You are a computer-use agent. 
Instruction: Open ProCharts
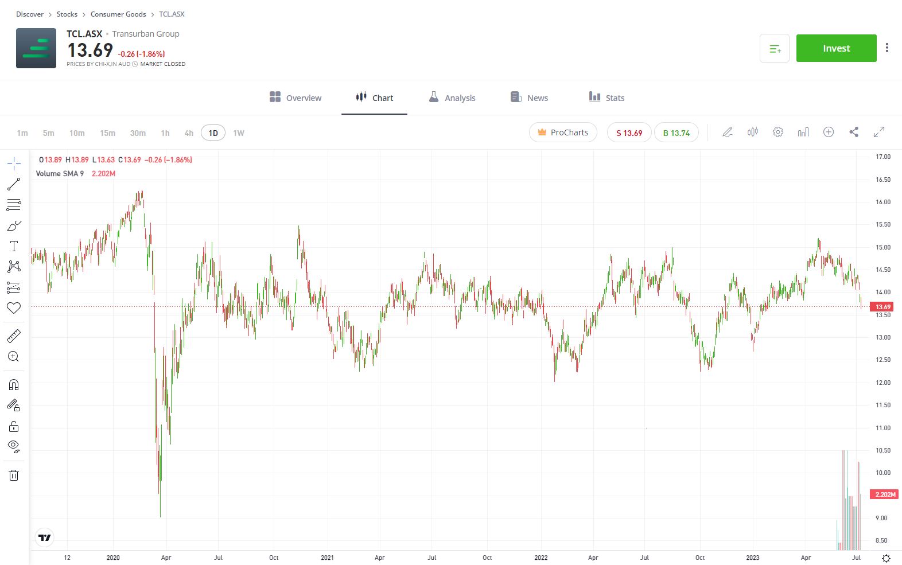point(563,133)
